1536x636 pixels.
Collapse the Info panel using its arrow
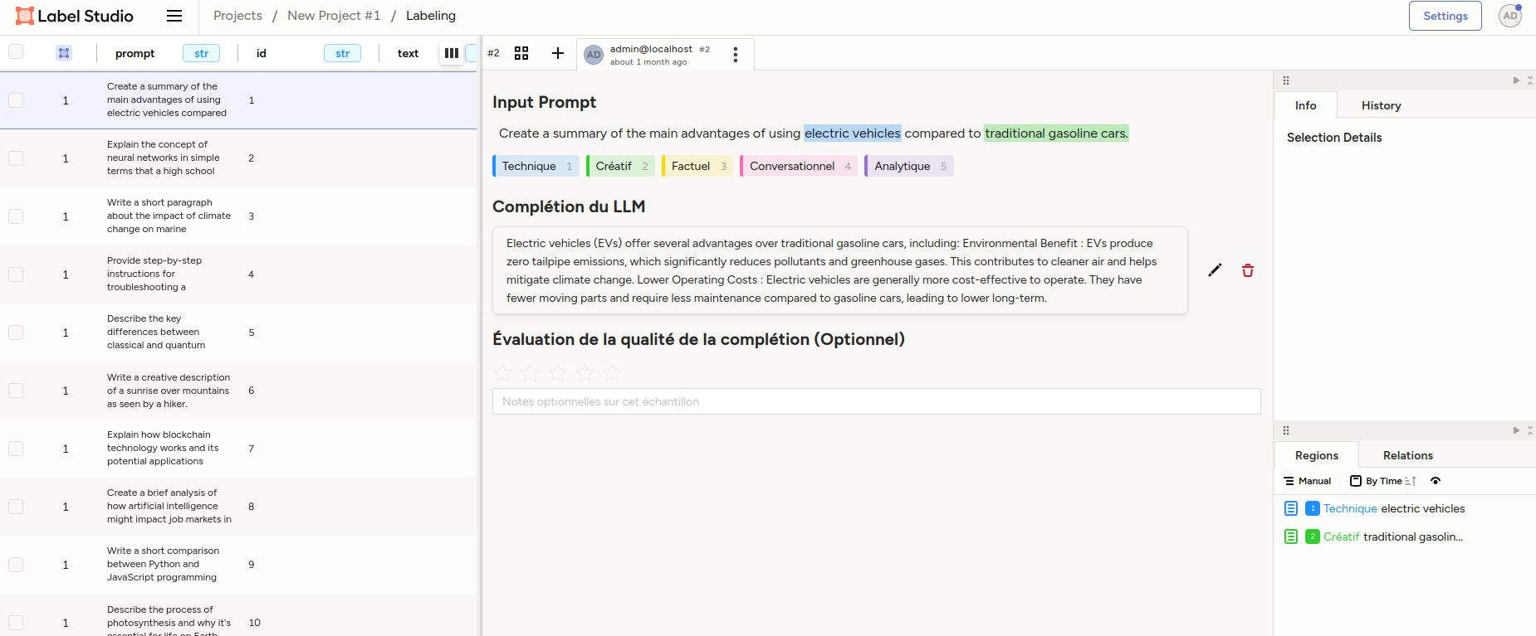pos(1516,80)
